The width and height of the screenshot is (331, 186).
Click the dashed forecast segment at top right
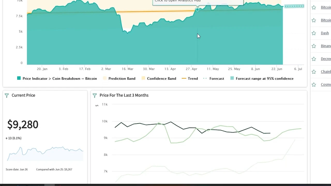coord(294,6)
